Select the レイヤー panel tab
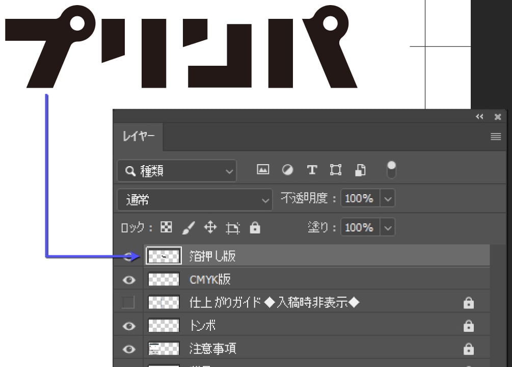The width and height of the screenshot is (512, 367). coord(138,137)
